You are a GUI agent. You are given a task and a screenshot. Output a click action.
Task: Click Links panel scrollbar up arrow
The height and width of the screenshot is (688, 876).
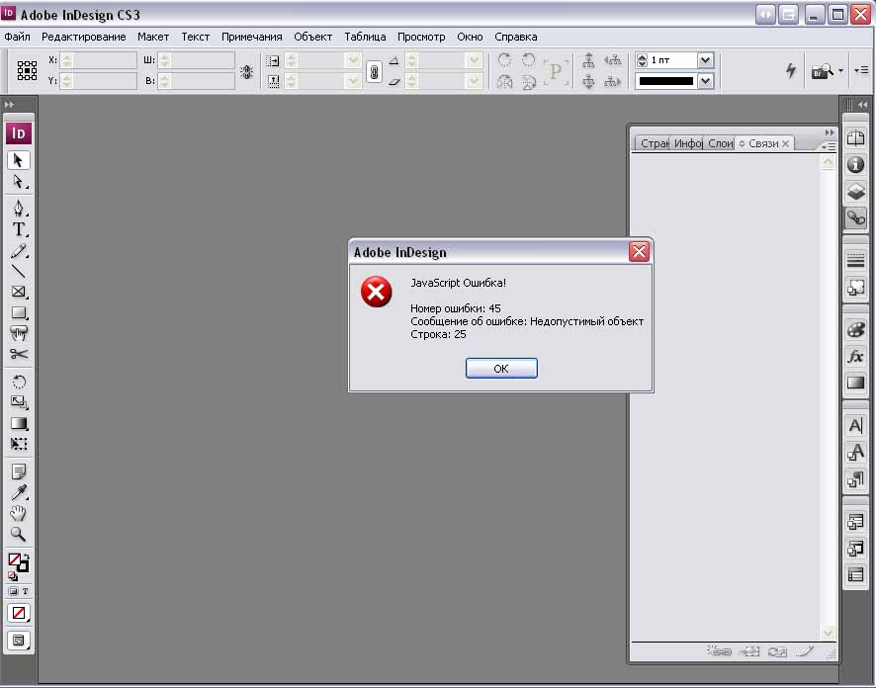(x=828, y=162)
